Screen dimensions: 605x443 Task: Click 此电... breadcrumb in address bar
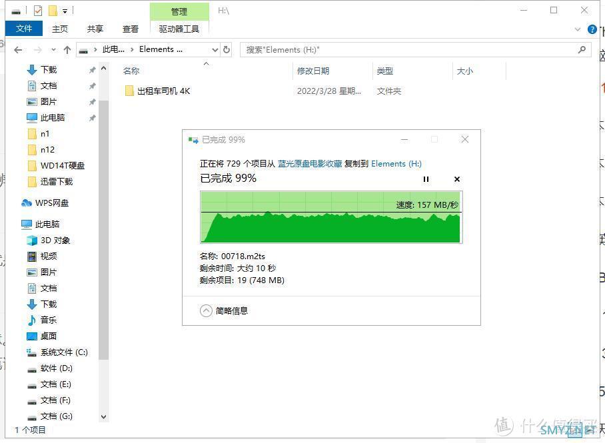pos(113,49)
